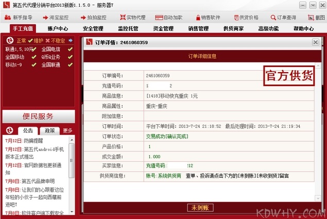Screen dimensions: 327x219
Task: Click the 便民服务 button
Action: point(38,116)
